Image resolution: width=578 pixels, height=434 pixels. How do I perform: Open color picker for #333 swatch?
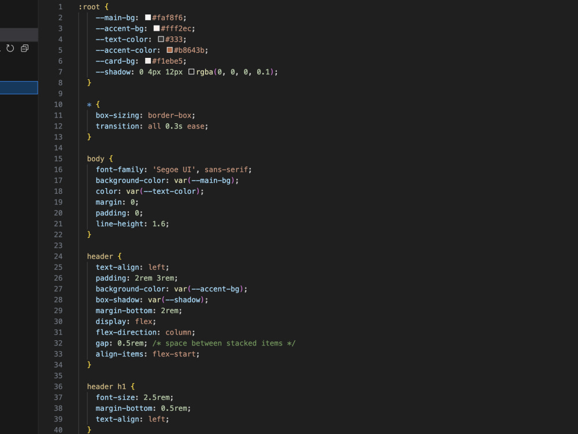coord(161,39)
